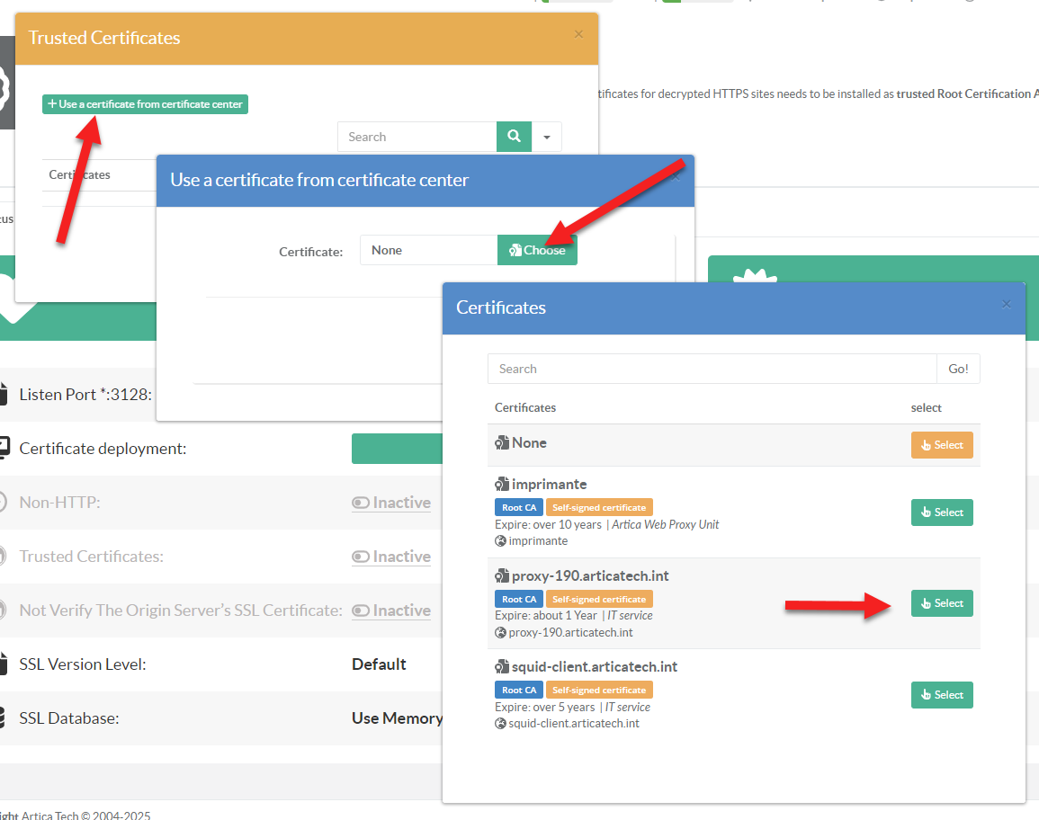
Task: Toggle Trusted Certificates Inactive switch
Action: (x=391, y=557)
